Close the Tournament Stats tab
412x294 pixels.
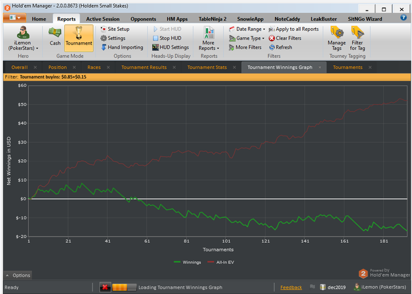coord(234,68)
